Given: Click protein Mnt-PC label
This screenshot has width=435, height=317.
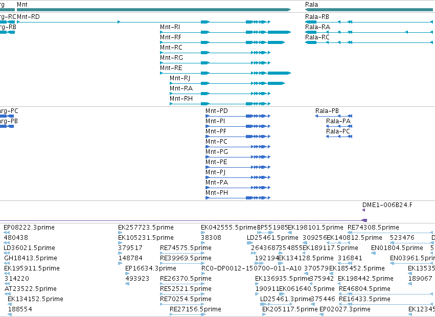Looking at the screenshot, I should click(216, 142).
